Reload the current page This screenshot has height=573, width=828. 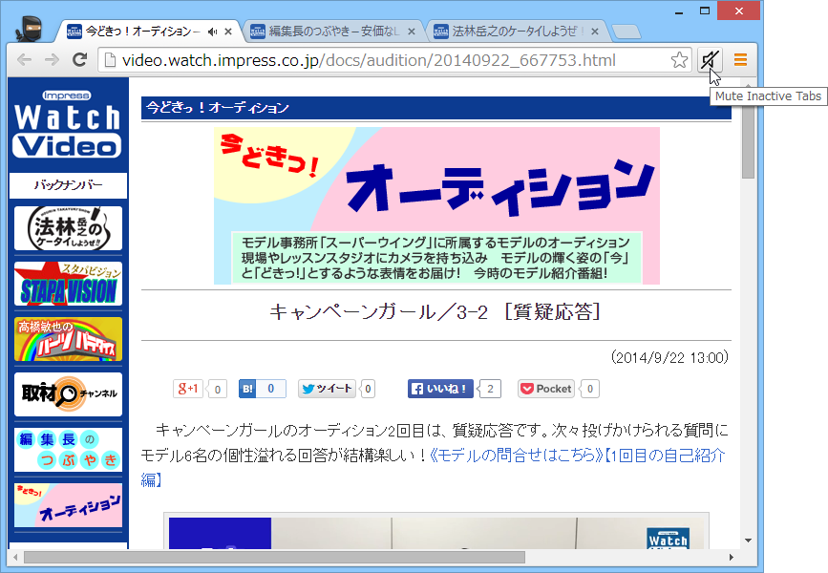(x=80, y=59)
